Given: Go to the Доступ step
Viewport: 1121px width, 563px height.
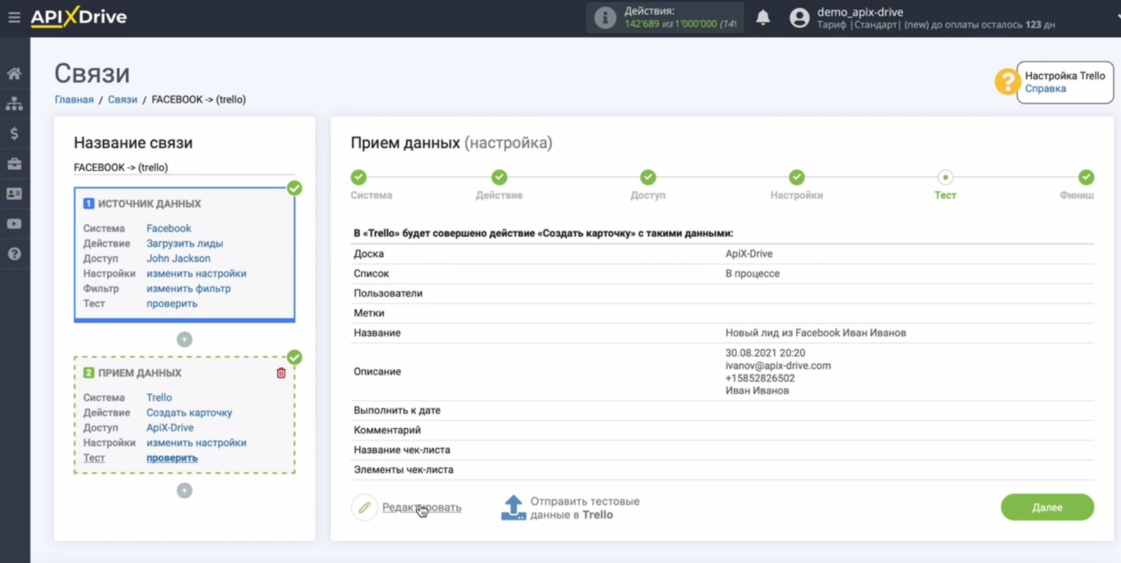Looking at the screenshot, I should 648,177.
